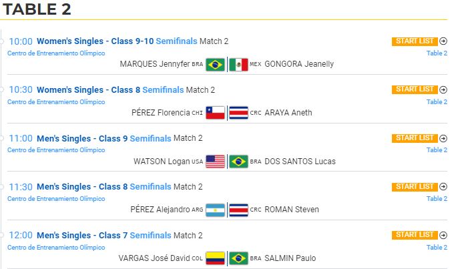Click Centro de Entrenamiento Olímpico under 10:00
Screen dimensions: 466x269
pyautogui.click(x=56, y=53)
